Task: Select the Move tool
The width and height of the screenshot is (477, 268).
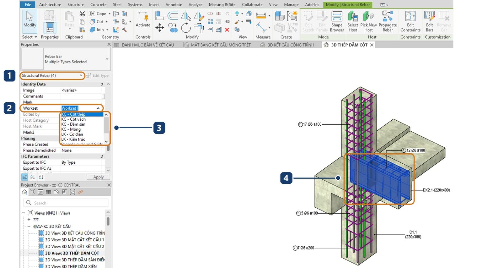Action: coord(160,28)
